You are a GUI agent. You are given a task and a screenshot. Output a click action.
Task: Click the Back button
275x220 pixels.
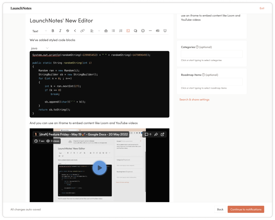(x=220, y=209)
